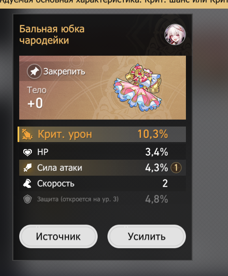
Task: Toggle the Закрепить pin label
Action: pyautogui.click(x=64, y=72)
